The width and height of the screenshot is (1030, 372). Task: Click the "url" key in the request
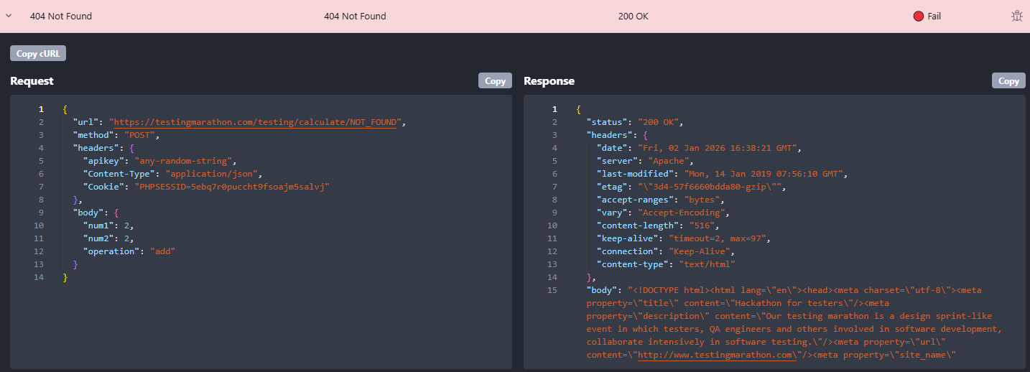point(85,122)
